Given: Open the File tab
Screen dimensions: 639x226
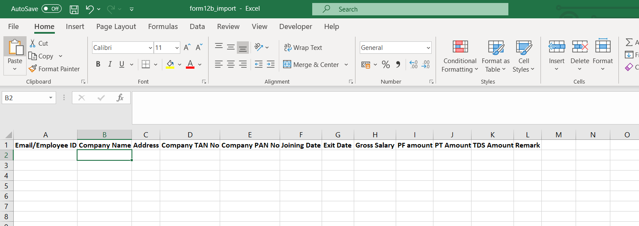Looking at the screenshot, I should coord(13,26).
